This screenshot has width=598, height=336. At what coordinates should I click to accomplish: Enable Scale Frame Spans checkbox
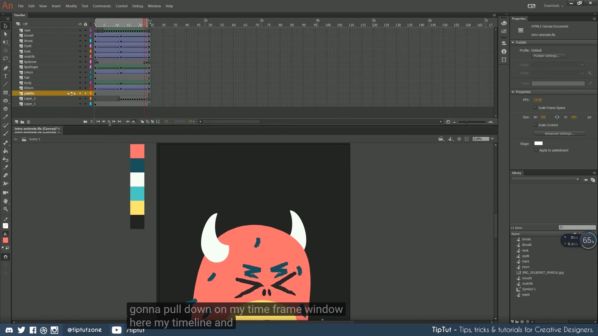pyautogui.click(x=535, y=108)
